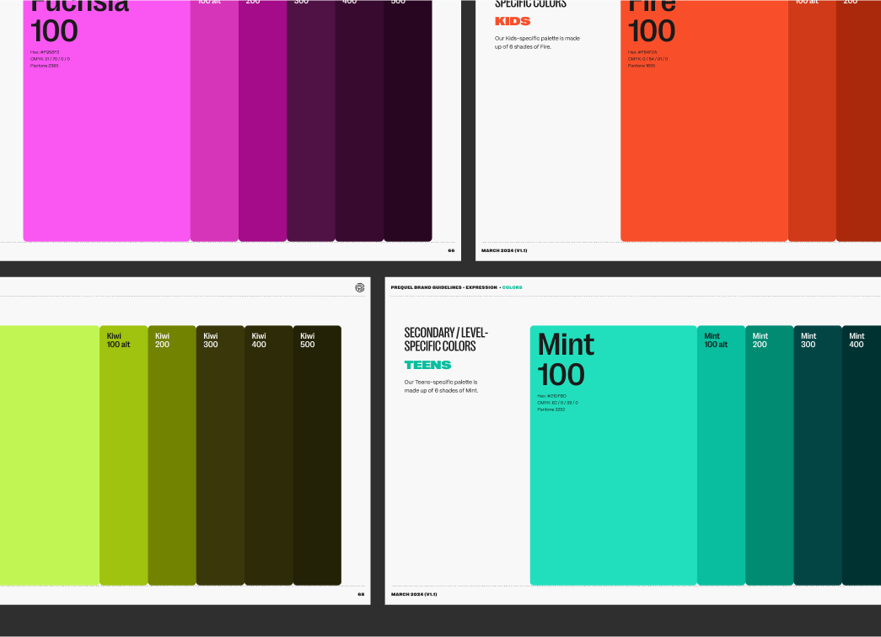Screen dimensions: 881x637
Task: Select the Fire 100 alt swatch
Action: (x=812, y=120)
